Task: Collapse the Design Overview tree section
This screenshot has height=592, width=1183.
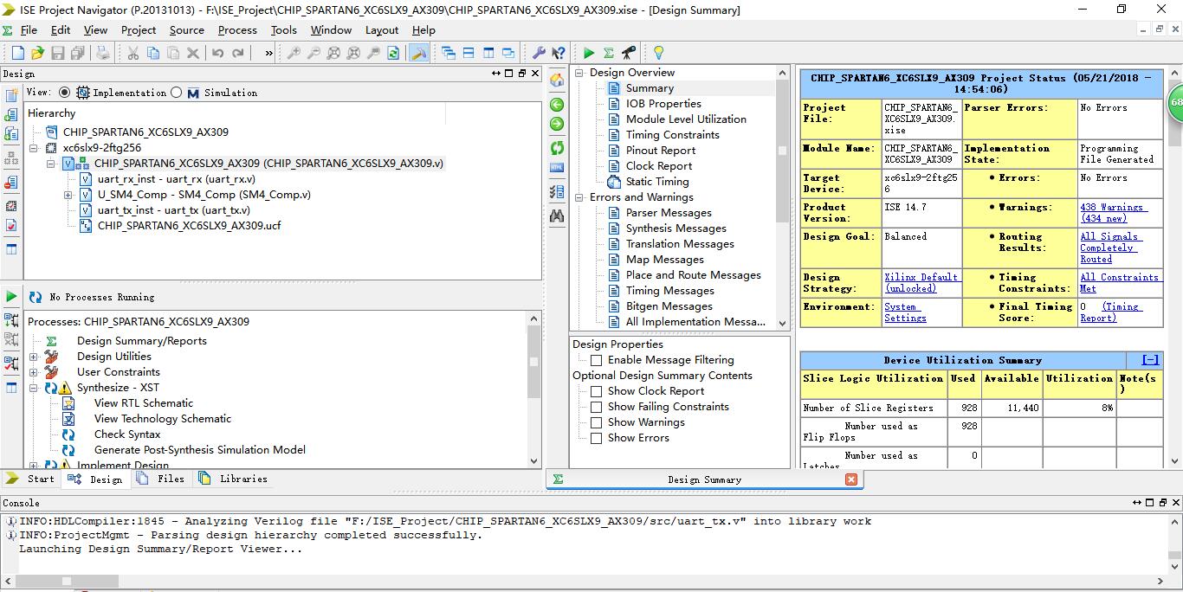Action: tap(580, 73)
